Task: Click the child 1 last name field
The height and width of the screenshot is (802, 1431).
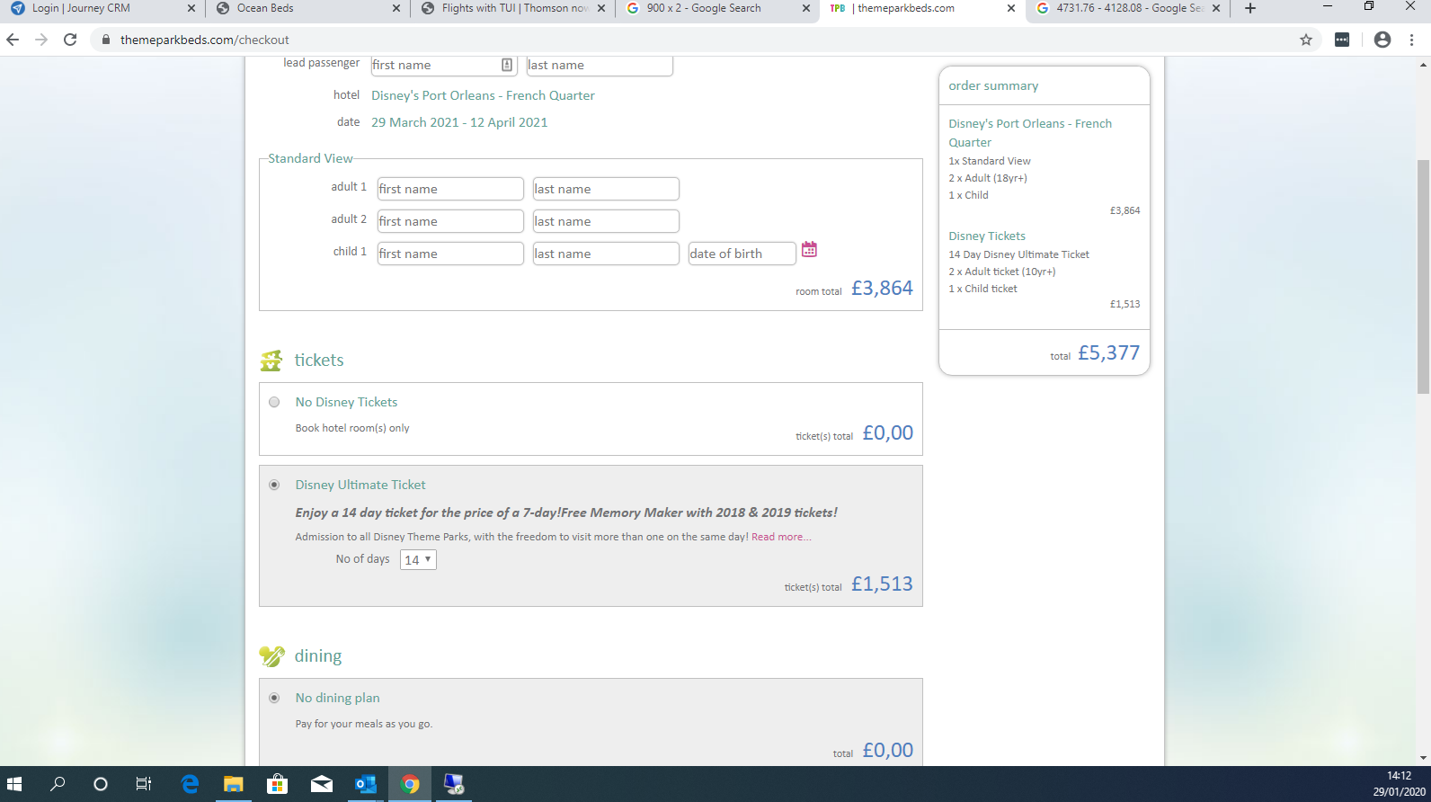Action: click(x=606, y=254)
